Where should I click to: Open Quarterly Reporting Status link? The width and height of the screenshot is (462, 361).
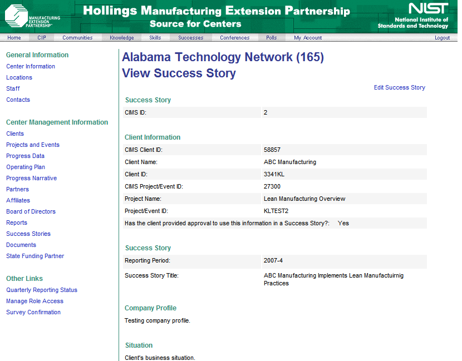click(x=42, y=290)
